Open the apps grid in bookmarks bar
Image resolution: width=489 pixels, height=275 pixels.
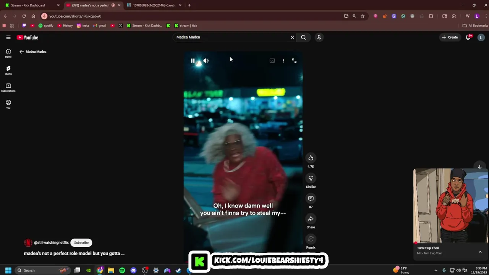point(12,26)
